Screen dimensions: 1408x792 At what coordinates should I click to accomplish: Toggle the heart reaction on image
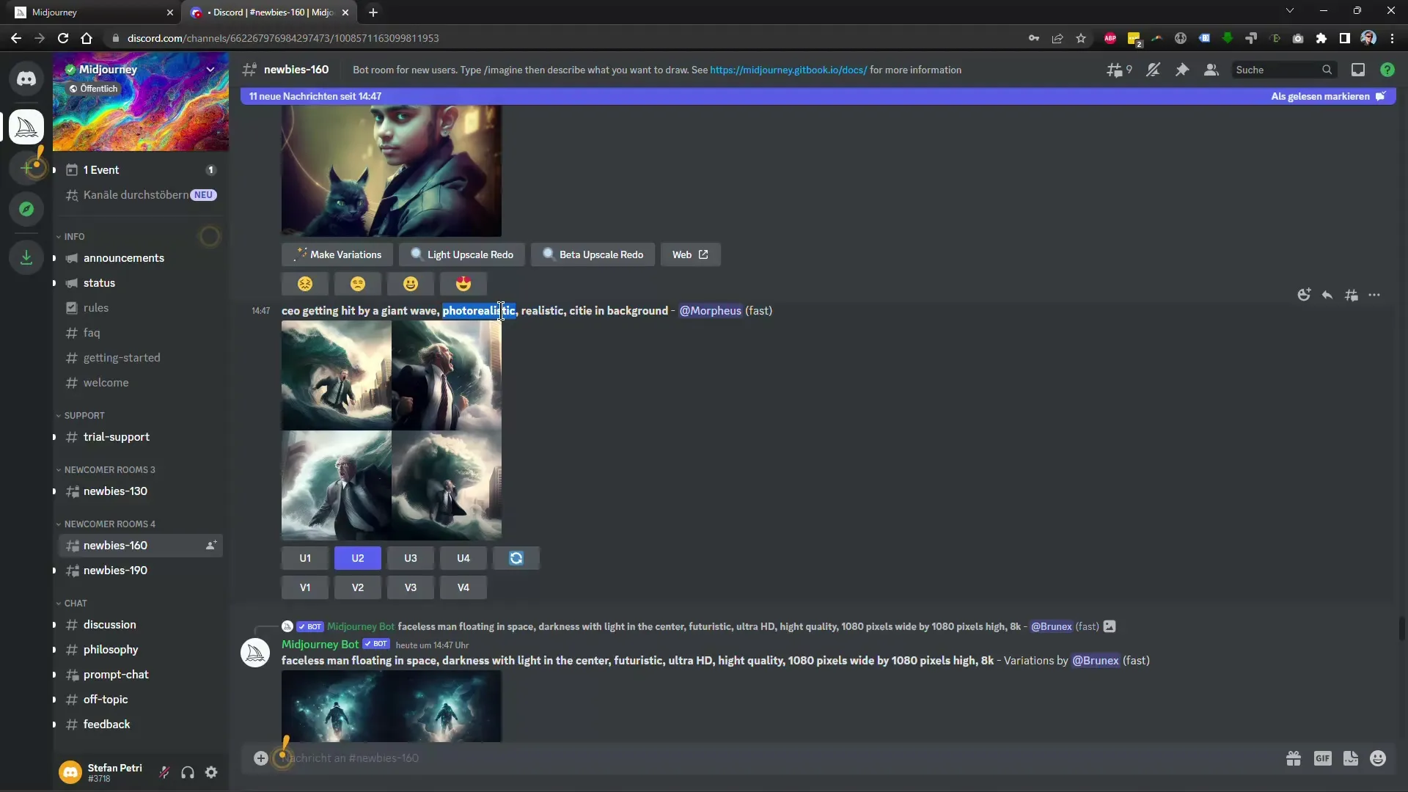tap(463, 282)
